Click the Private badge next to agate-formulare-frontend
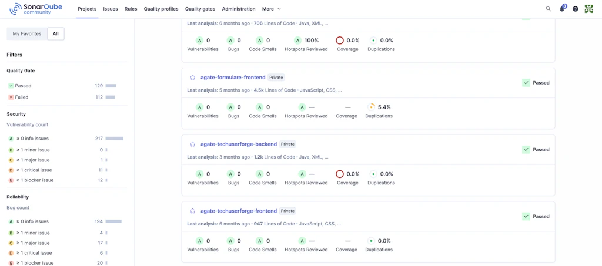Viewport: 602px width, 266px height. (x=276, y=78)
